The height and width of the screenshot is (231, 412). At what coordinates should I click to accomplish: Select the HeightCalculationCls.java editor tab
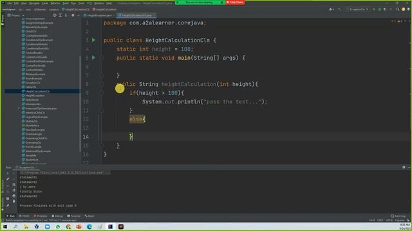[136, 15]
